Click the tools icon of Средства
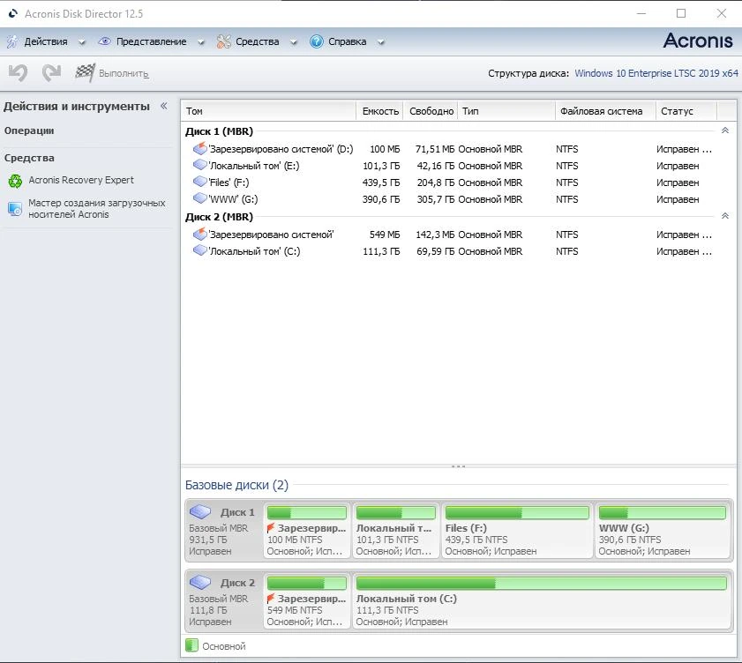This screenshot has width=742, height=663. (x=223, y=41)
